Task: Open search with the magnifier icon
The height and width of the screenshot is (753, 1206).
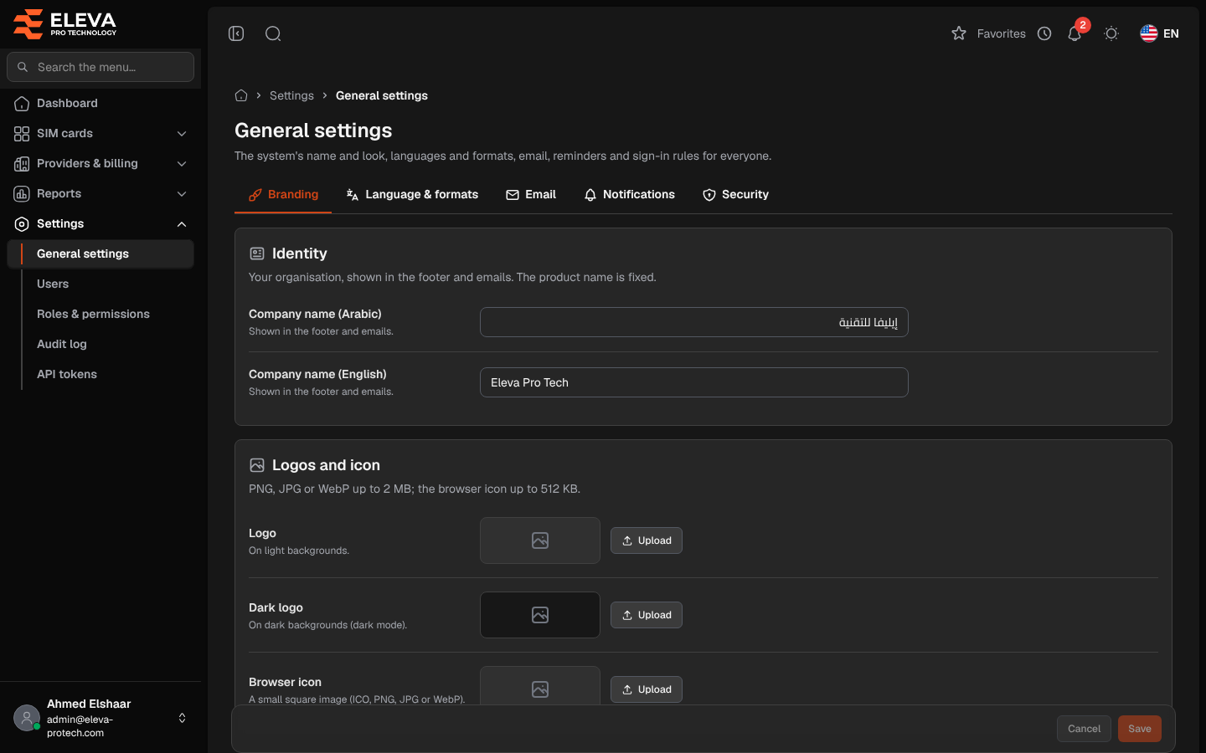Action: [x=273, y=33]
